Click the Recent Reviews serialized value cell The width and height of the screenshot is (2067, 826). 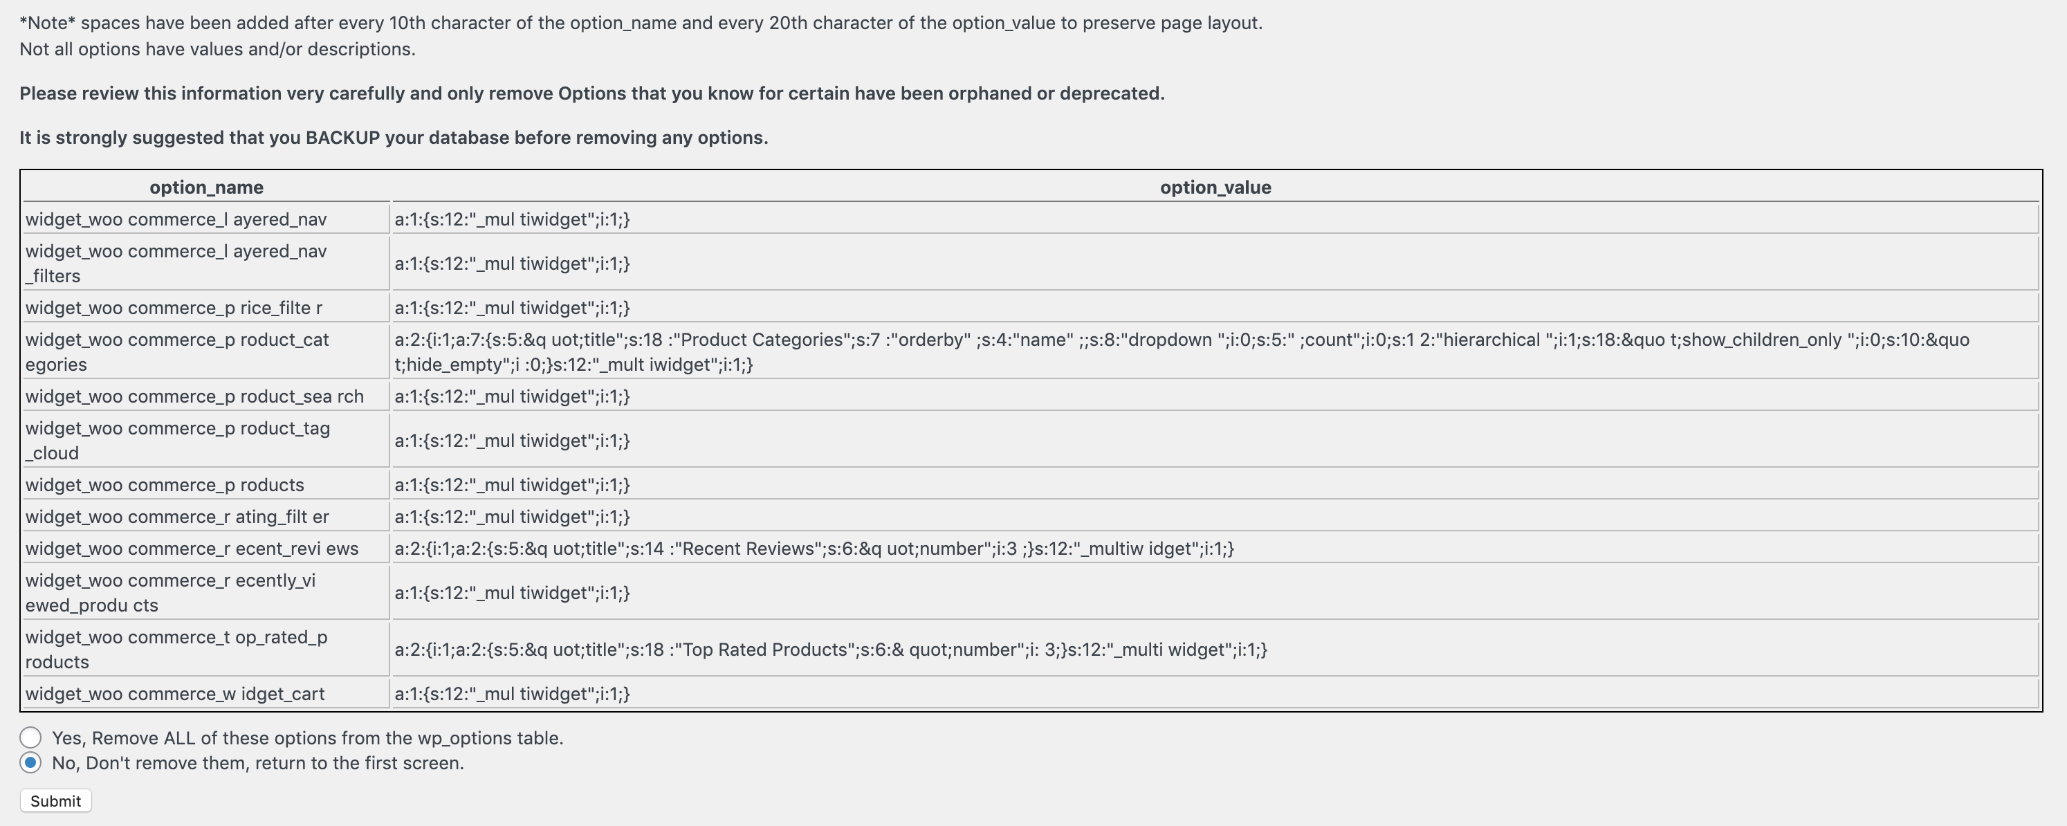pyautogui.click(x=814, y=549)
